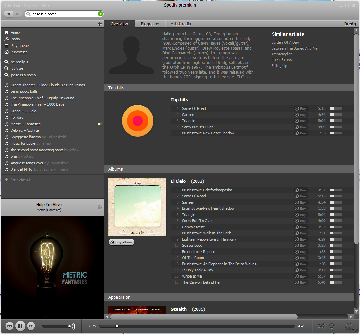Open similar artist Cult Of Luna
Screen dimensions: 360x334
click(281, 60)
